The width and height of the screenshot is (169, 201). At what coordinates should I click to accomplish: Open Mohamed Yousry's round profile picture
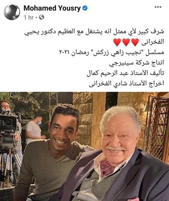click(12, 12)
